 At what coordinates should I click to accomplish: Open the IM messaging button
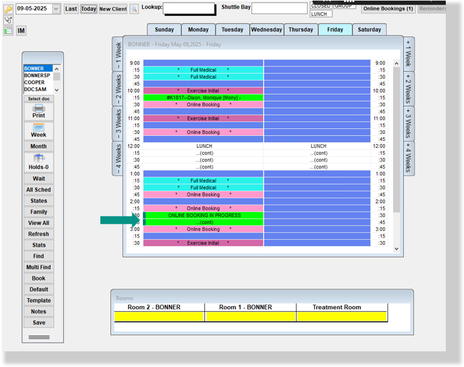pyautogui.click(x=21, y=31)
